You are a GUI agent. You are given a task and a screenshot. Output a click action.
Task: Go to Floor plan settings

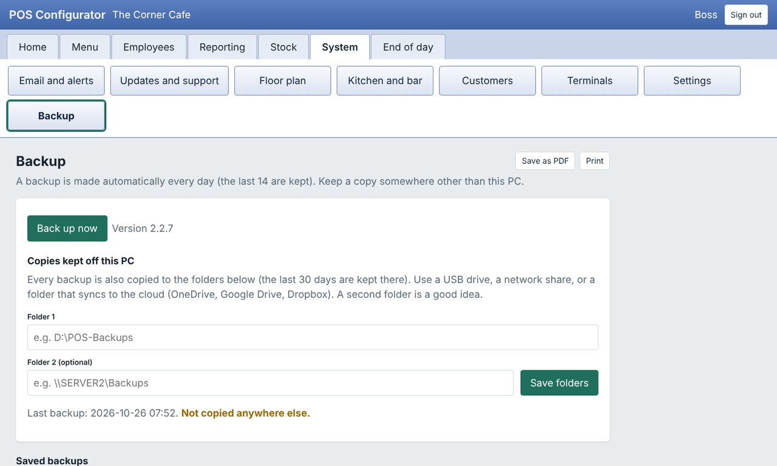point(283,81)
